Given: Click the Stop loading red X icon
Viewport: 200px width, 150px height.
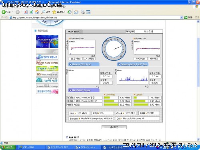Looking at the screenshot, I should [x=26, y=12].
